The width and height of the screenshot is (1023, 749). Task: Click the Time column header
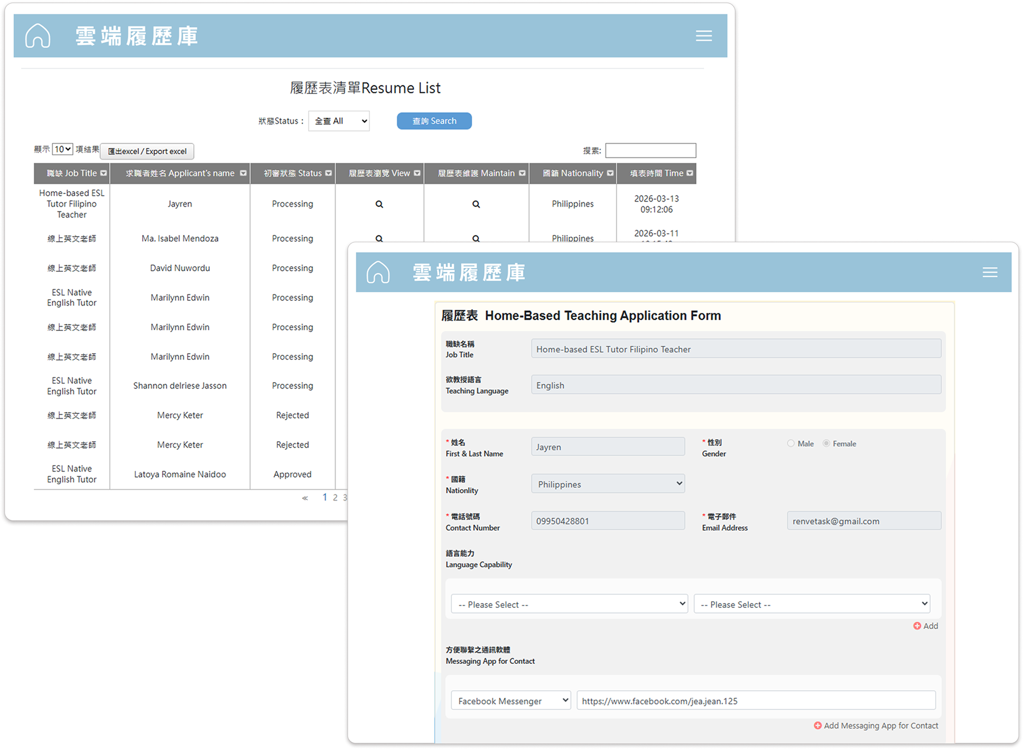tap(656, 173)
